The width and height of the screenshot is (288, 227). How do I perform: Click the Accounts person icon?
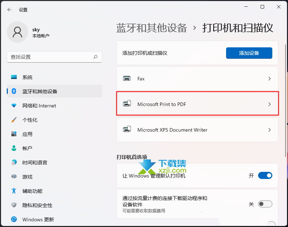coord(14,148)
